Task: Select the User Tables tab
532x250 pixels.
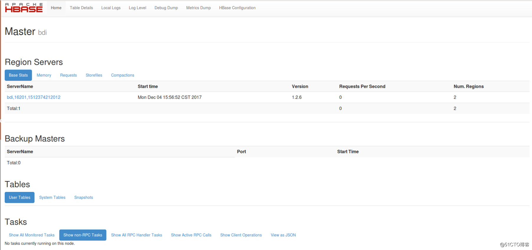Action: point(19,198)
